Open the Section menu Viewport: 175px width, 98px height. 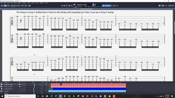[x=24, y=3]
